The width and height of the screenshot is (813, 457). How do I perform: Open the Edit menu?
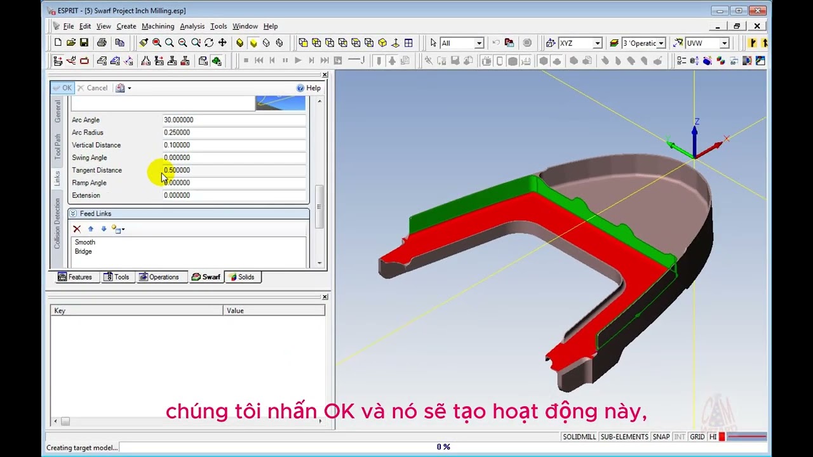pyautogui.click(x=84, y=26)
